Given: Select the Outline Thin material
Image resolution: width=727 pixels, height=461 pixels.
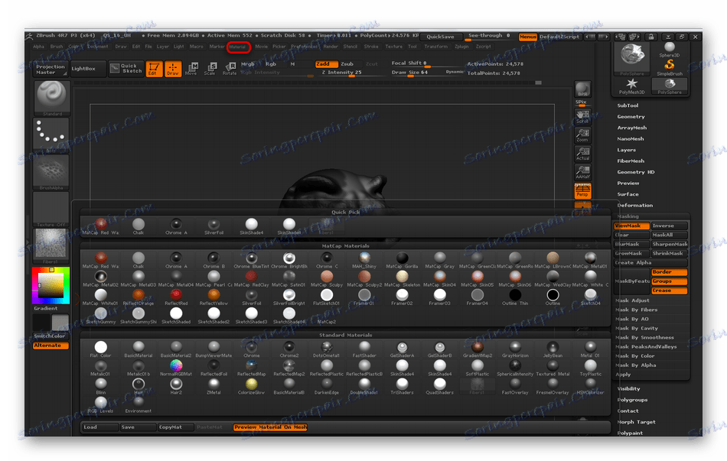Looking at the screenshot, I should pyautogui.click(x=515, y=297).
